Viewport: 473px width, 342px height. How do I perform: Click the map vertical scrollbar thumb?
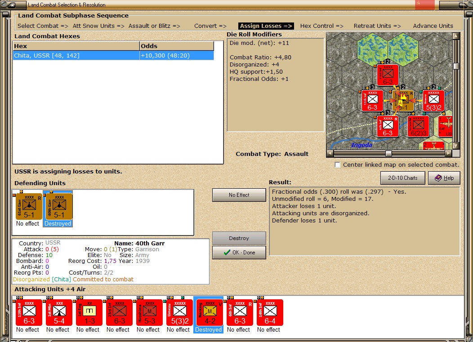[456, 66]
